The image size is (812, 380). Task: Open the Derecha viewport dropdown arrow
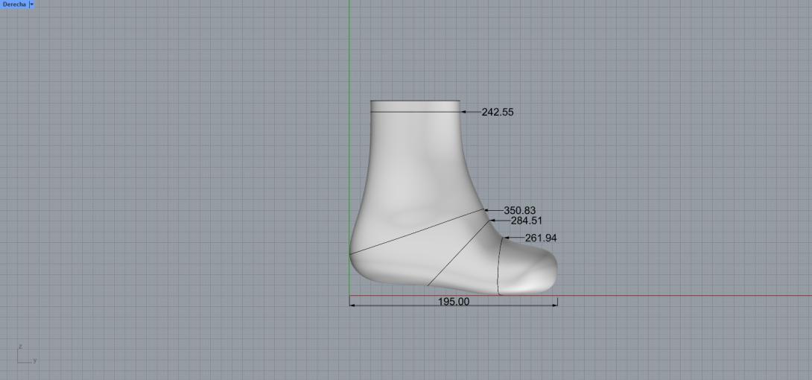[x=31, y=4]
